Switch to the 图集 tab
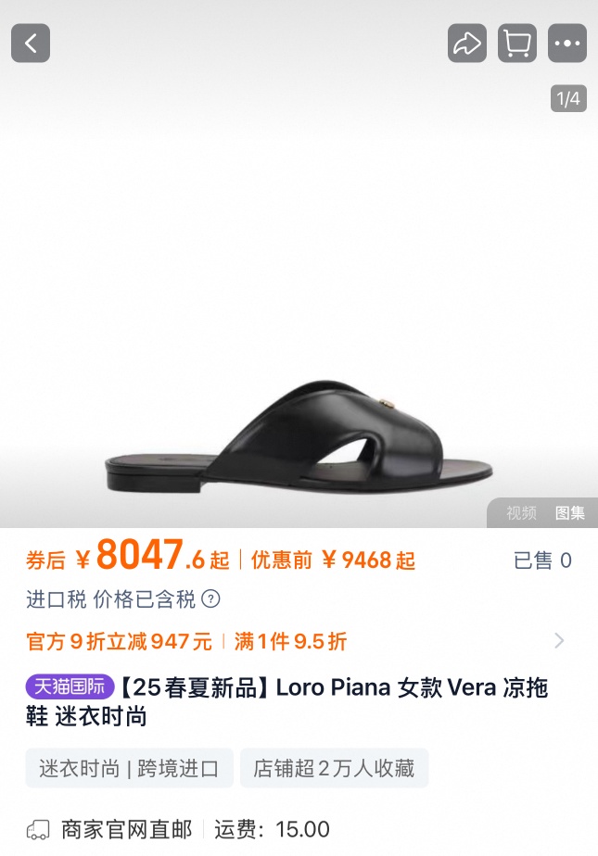Screen dimensions: 598x856 (569, 512)
